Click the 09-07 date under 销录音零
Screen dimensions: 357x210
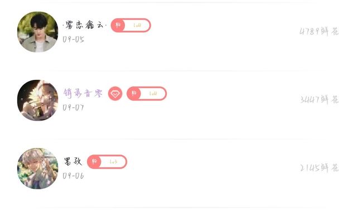point(73,107)
